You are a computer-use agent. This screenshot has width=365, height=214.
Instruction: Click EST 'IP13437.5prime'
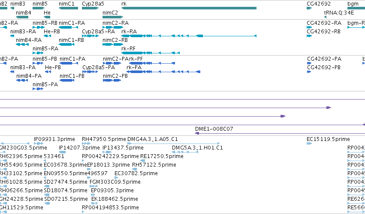click(107, 152)
